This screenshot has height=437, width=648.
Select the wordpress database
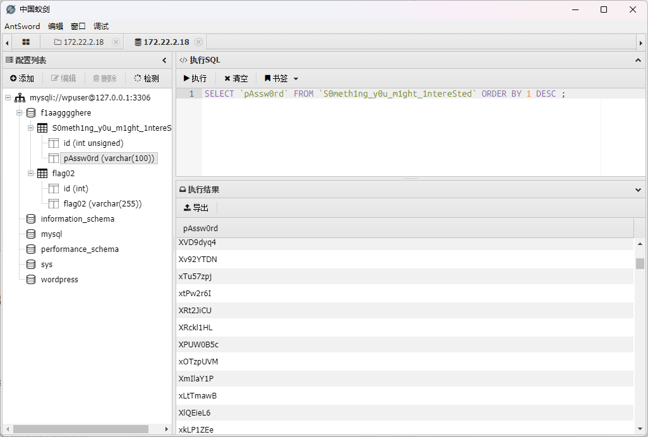[x=59, y=280]
